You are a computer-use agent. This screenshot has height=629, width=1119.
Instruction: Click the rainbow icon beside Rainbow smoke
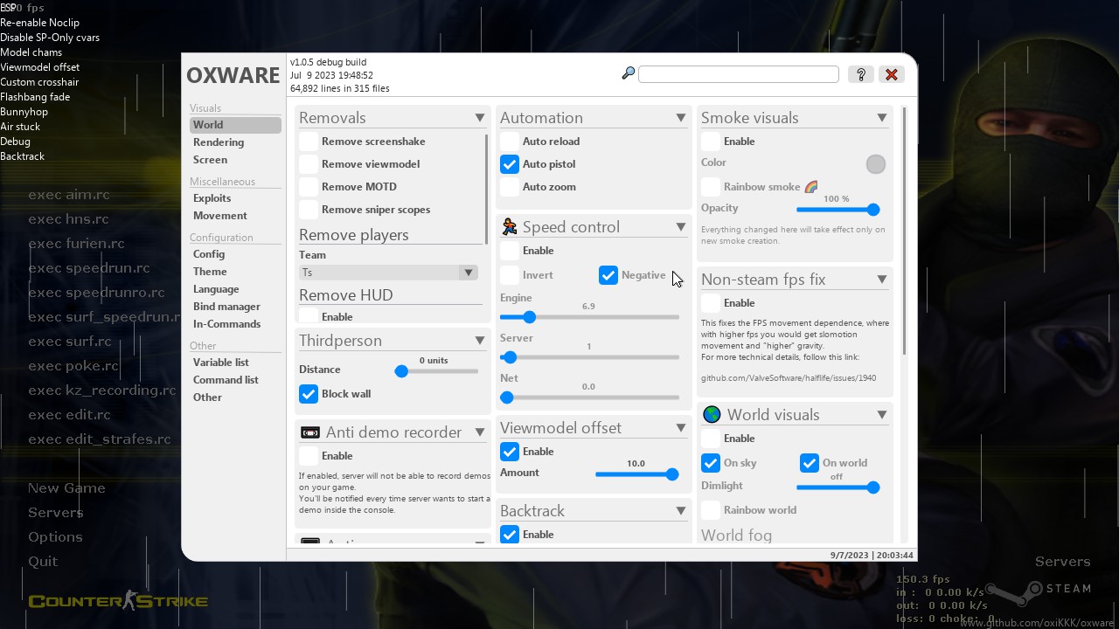(811, 187)
